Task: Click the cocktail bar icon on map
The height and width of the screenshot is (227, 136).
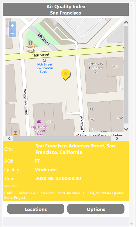Action: [x=15, y=133]
